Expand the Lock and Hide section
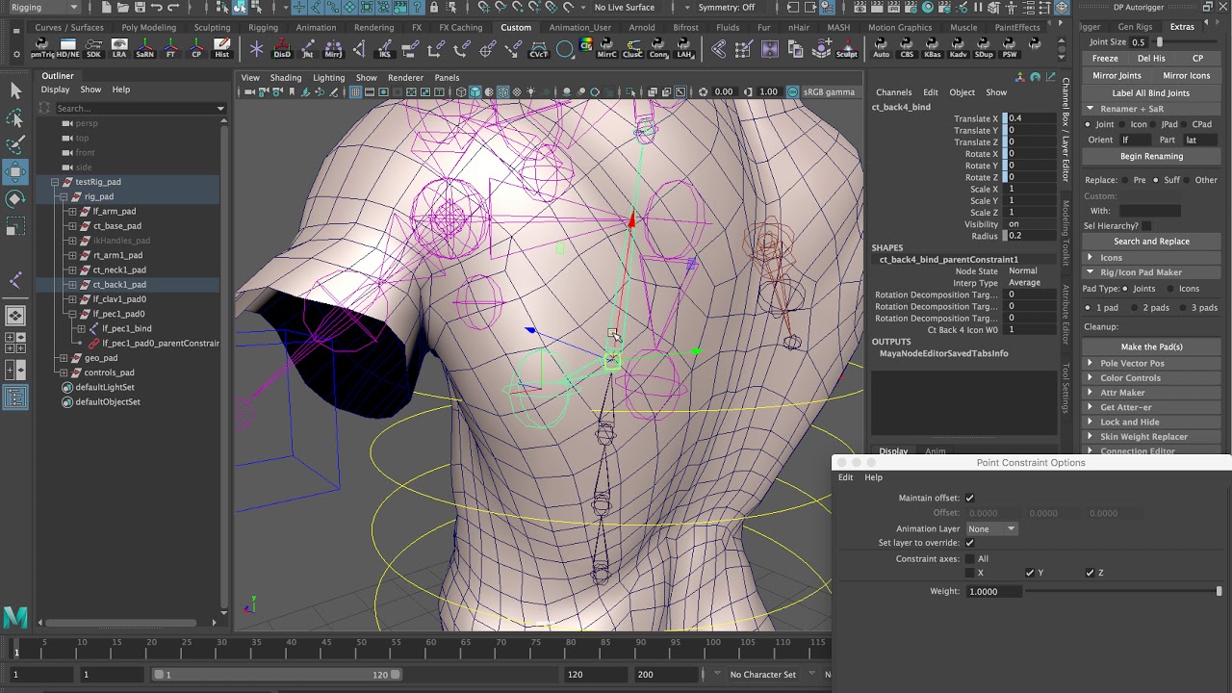This screenshot has width=1232, height=693. tap(1091, 423)
